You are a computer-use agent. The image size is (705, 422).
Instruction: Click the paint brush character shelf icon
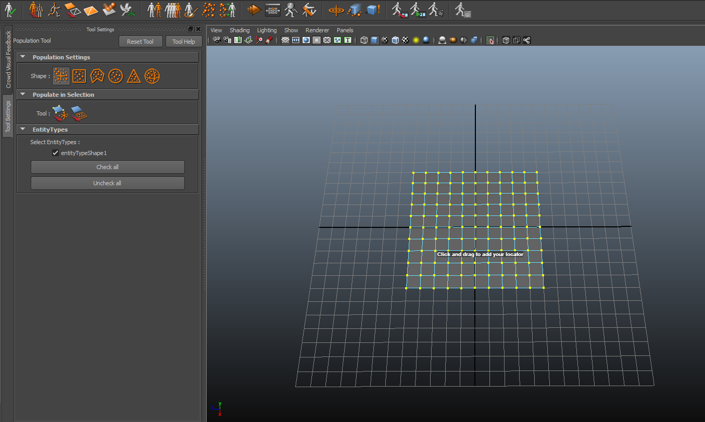coord(191,9)
